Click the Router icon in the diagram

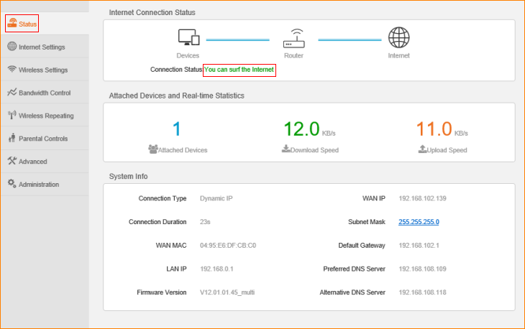293,38
